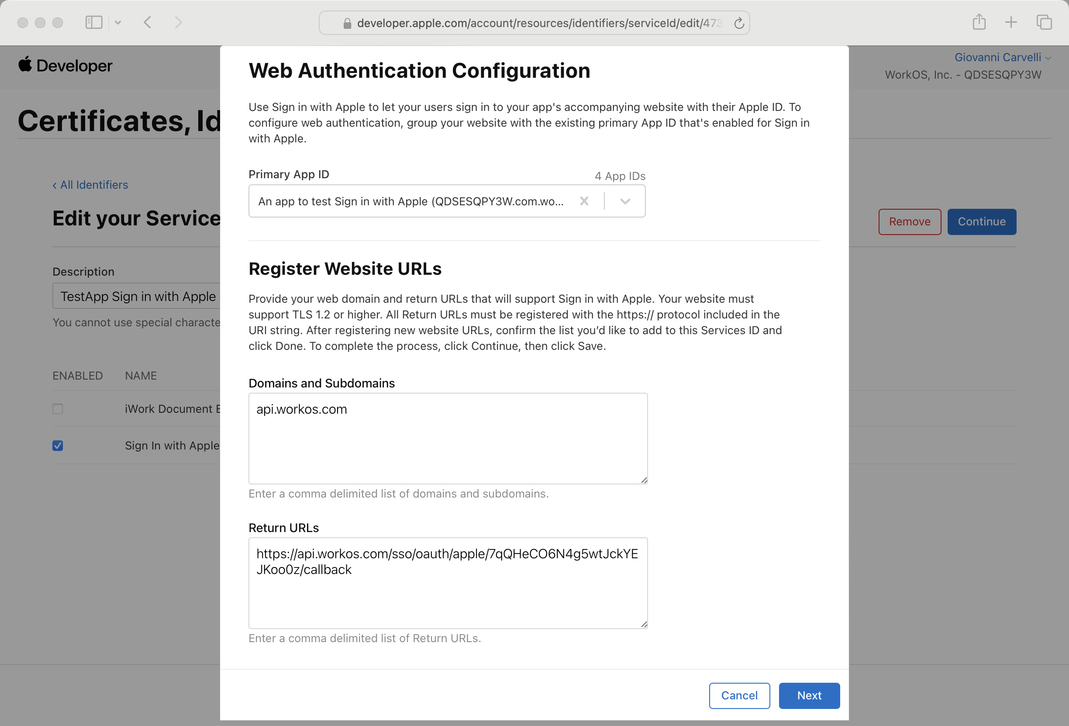Click the browser forward navigation arrow
Screen dimensions: 1069x726
pos(178,22)
